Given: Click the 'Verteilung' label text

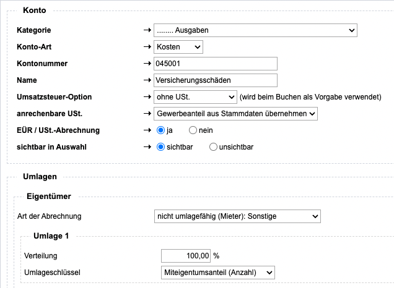Looking at the screenshot, I should pyautogui.click(x=41, y=256).
